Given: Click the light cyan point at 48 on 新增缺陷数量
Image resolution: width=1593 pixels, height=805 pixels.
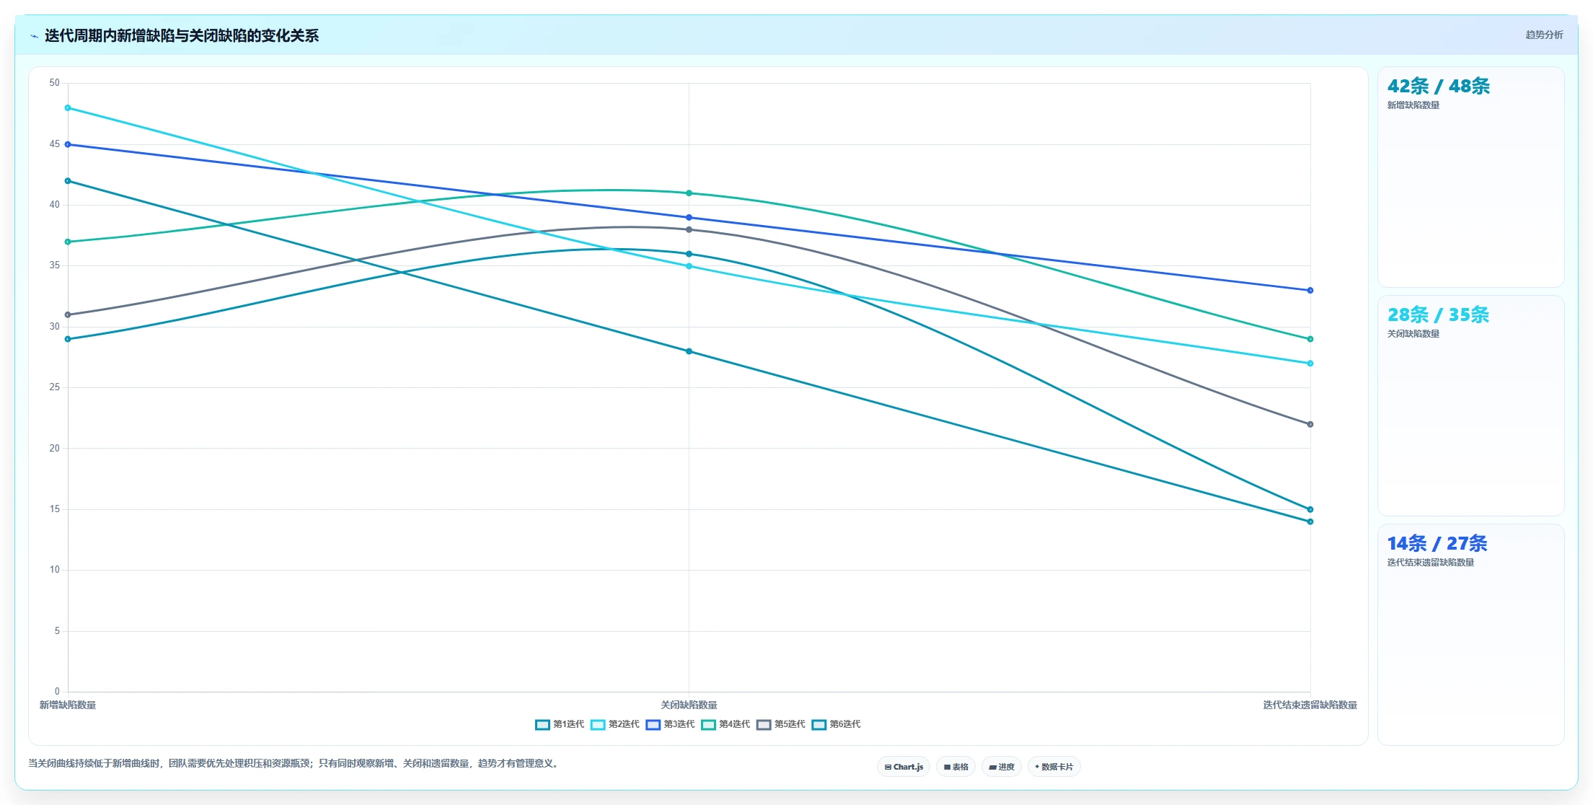Looking at the screenshot, I should coord(68,108).
